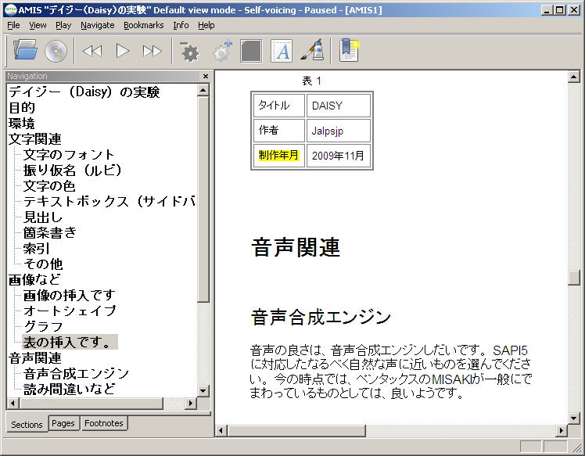The height and width of the screenshot is (456, 585).
Task: Open the Info menu
Action: [181, 25]
